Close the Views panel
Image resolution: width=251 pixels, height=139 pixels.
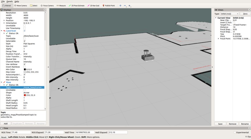point(249,10)
